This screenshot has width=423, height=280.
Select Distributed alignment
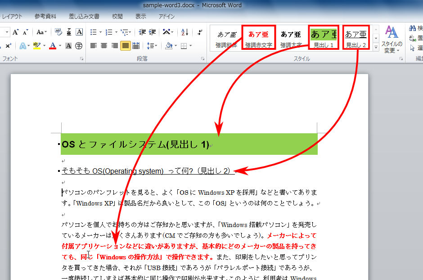click(136, 46)
